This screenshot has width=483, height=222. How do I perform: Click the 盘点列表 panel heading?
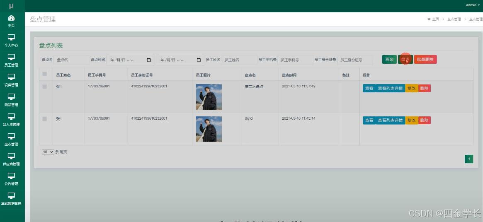click(x=51, y=46)
